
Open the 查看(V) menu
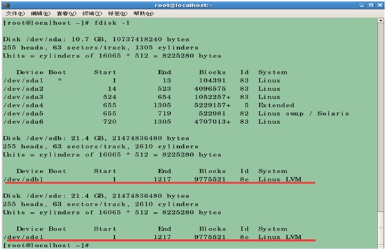(66, 13)
